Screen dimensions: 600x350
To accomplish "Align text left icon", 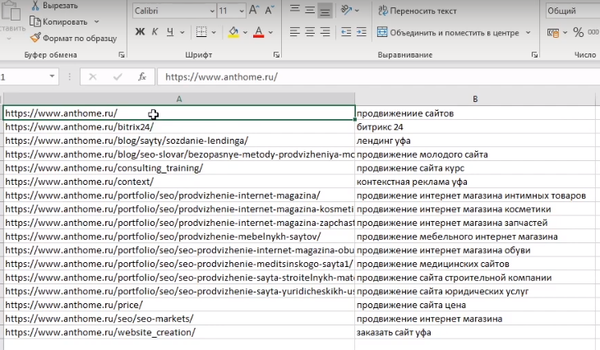I will (x=294, y=32).
